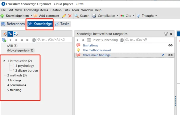Viewport: 180px width, 115px height.
Task: Open Search from the toolbar
Action: pos(82,16)
